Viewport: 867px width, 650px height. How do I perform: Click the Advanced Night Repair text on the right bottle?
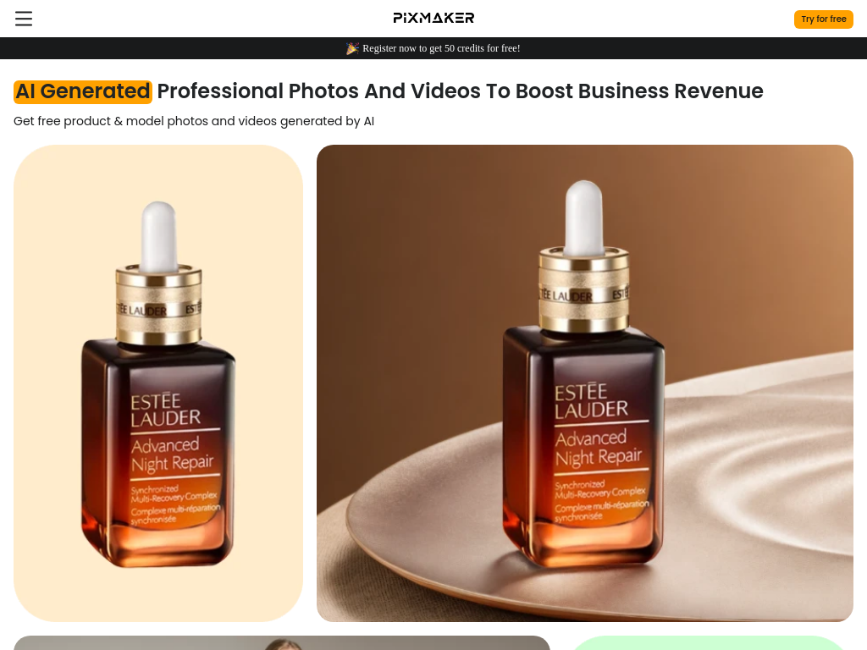(x=599, y=447)
